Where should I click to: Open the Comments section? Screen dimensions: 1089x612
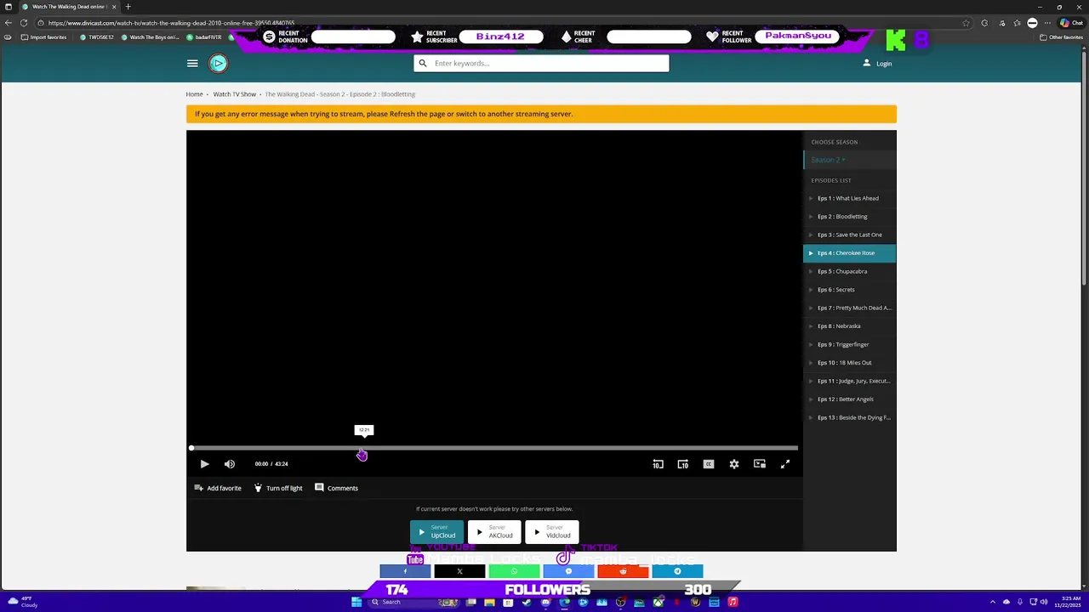(337, 488)
